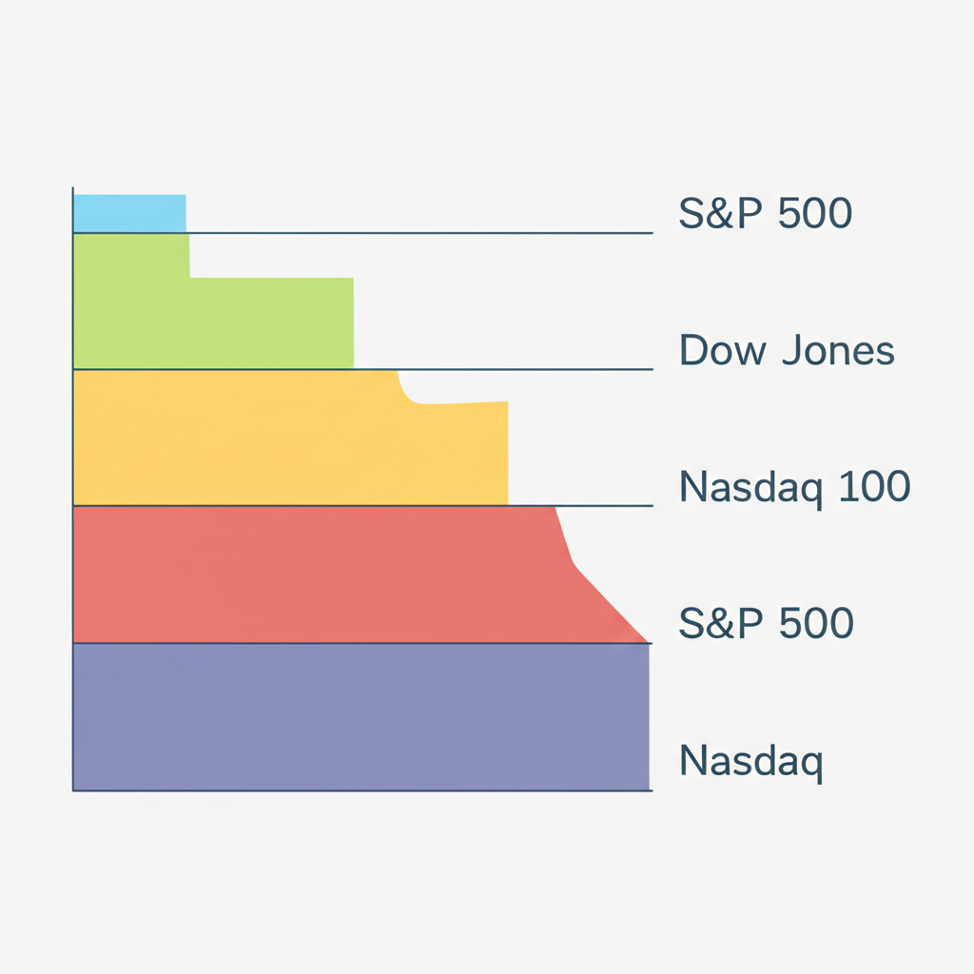Click the light blue chart area
The width and height of the screenshot is (974, 974).
pyautogui.click(x=129, y=213)
